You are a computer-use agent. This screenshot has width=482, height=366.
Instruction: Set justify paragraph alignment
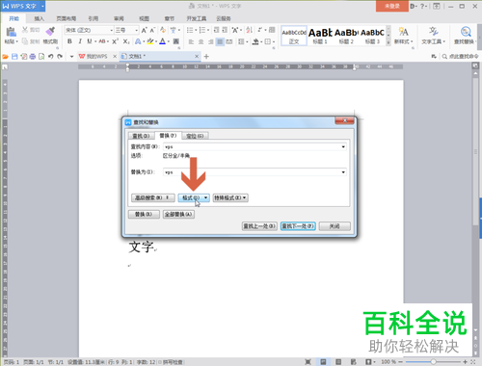click(x=220, y=41)
